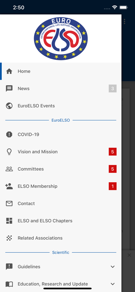The height and width of the screenshot is (292, 135).
Task: Tap the dotted icon for Related Associations
Action: coord(9,238)
